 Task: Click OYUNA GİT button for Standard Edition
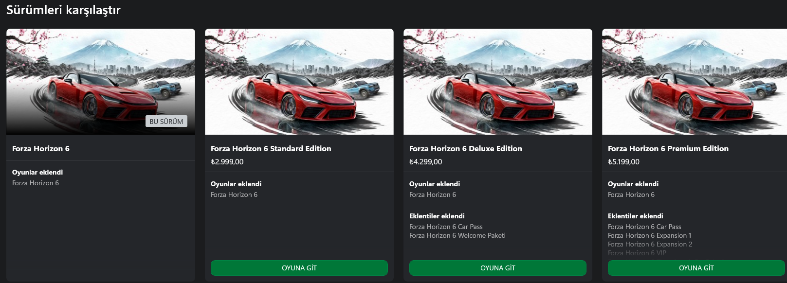coord(299,268)
